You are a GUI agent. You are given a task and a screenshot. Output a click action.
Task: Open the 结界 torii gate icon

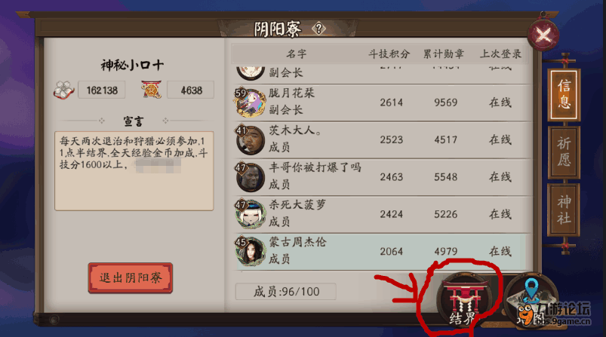463,301
